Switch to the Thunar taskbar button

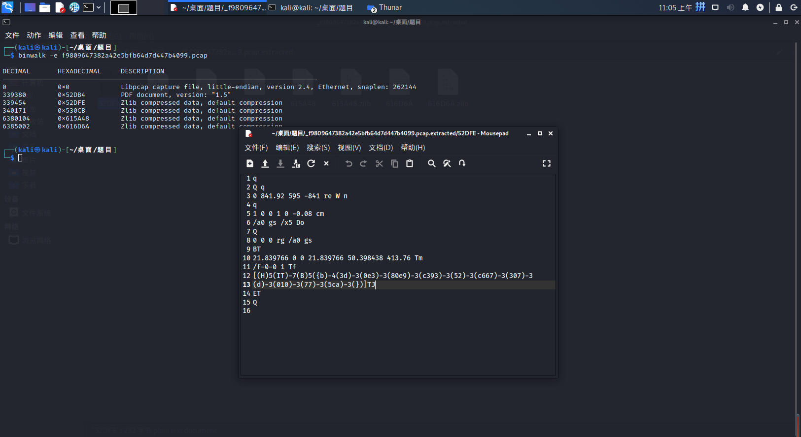click(x=384, y=7)
